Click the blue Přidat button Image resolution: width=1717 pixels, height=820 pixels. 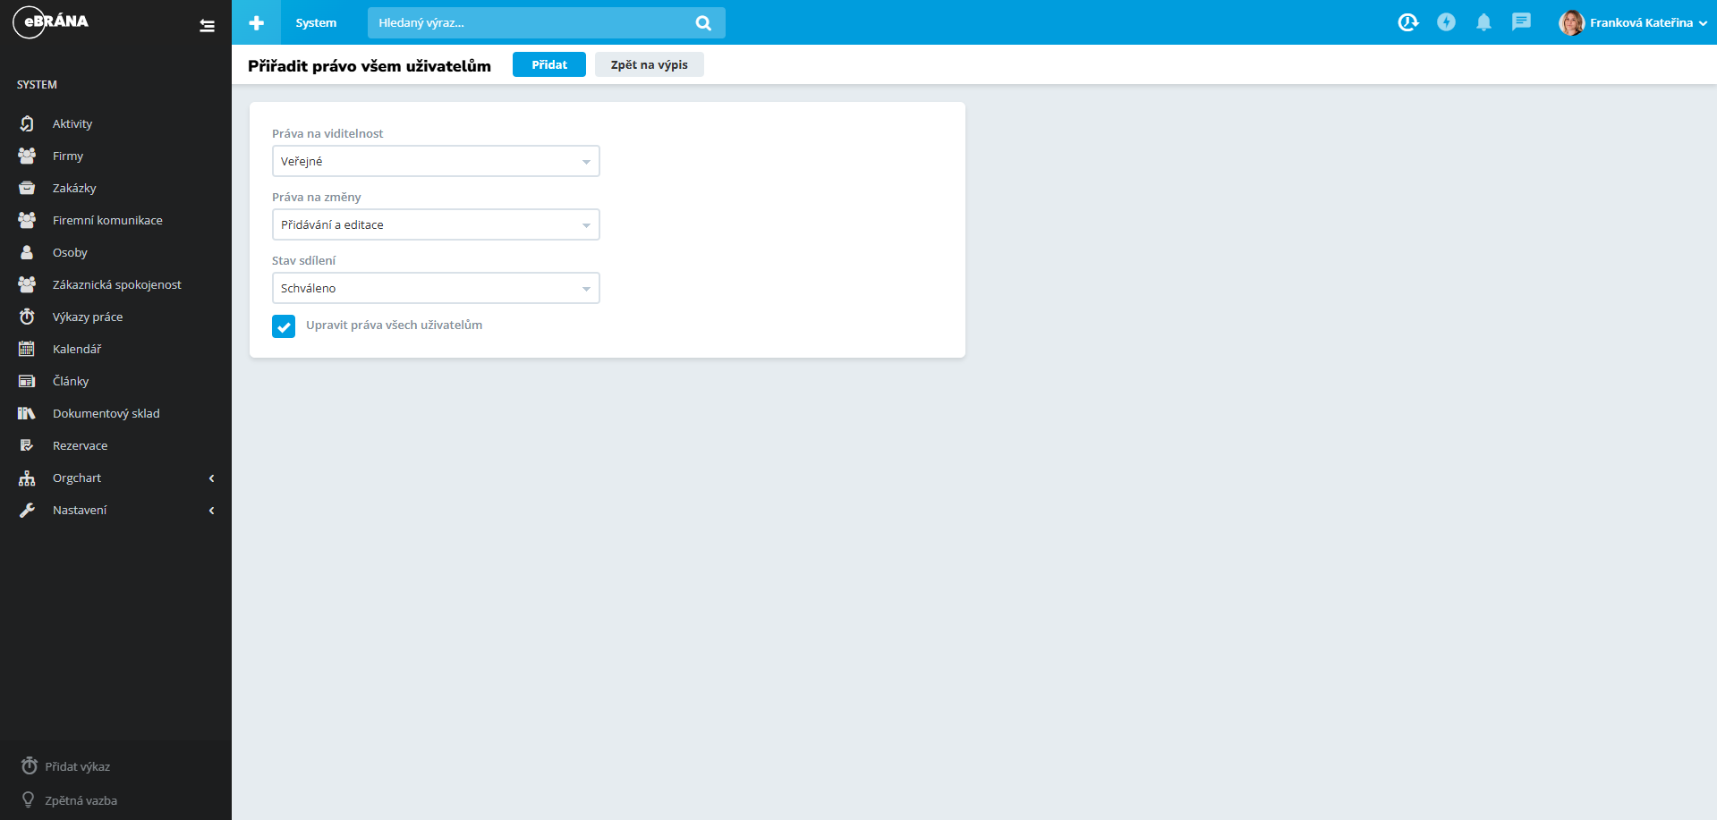coord(548,64)
